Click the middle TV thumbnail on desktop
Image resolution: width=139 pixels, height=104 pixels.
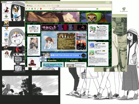[19, 59]
